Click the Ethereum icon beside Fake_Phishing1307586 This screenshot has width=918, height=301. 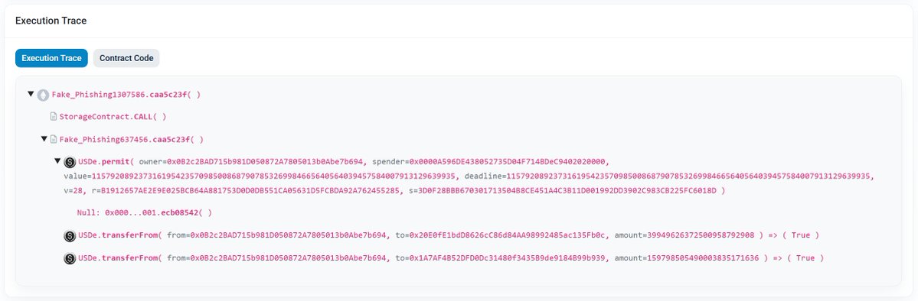tap(43, 95)
